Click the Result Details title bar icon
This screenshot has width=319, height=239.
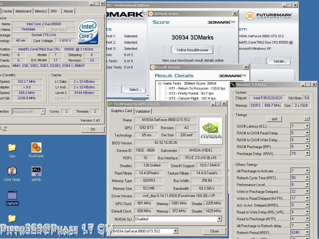coord(153,67)
